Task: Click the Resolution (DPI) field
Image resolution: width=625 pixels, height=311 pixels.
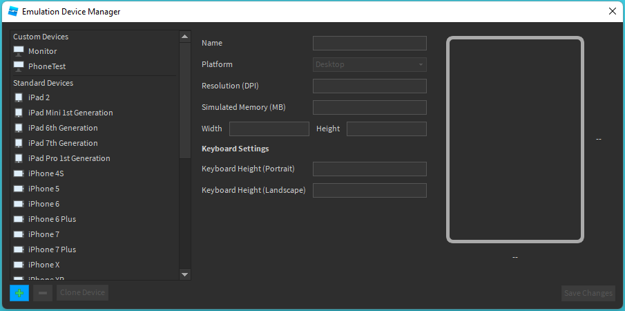Action: click(x=369, y=86)
